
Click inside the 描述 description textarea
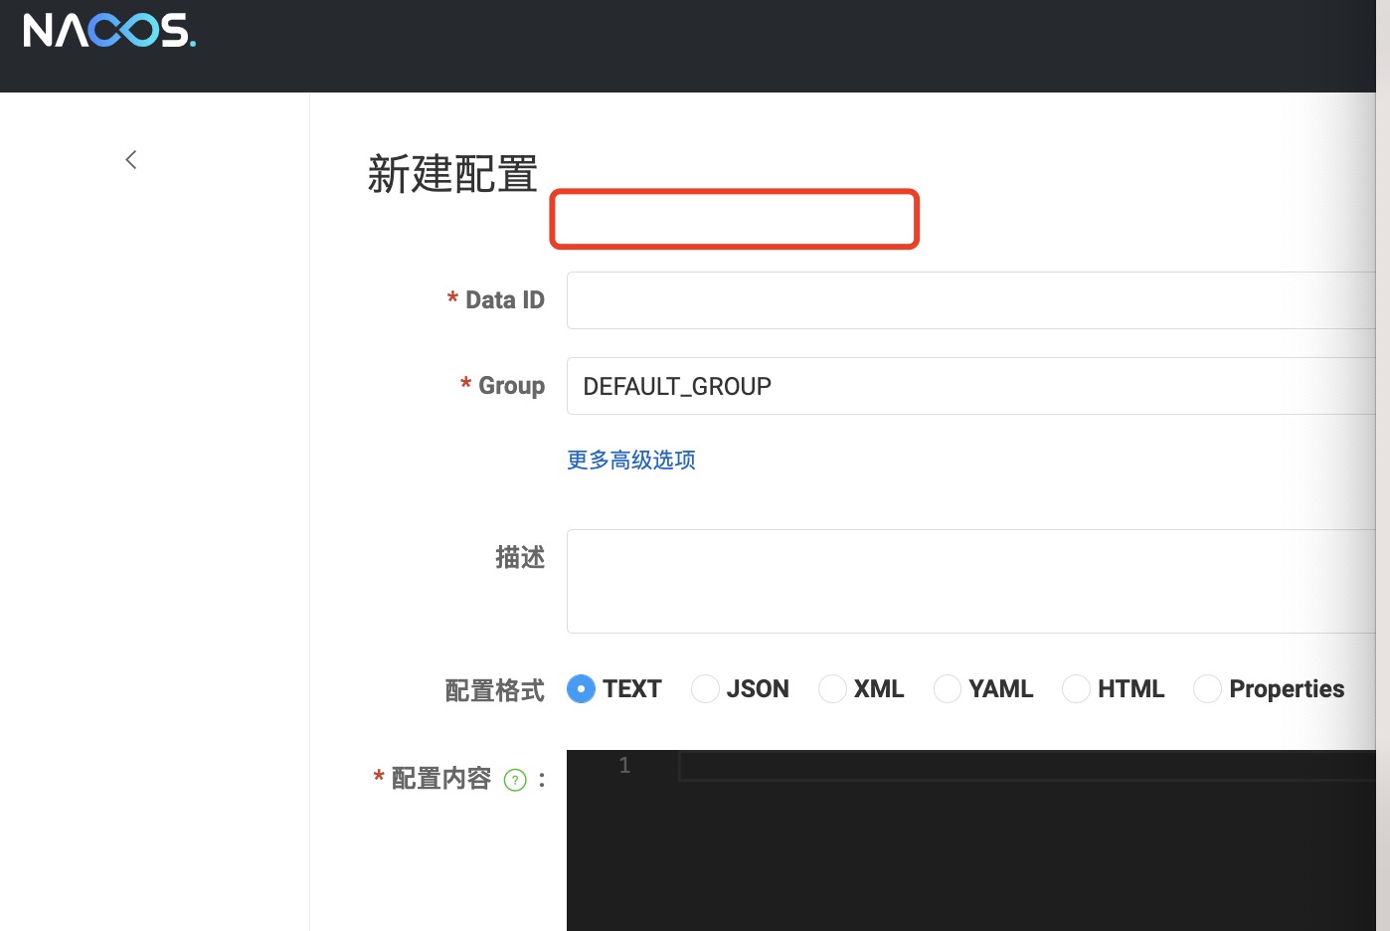click(895, 581)
